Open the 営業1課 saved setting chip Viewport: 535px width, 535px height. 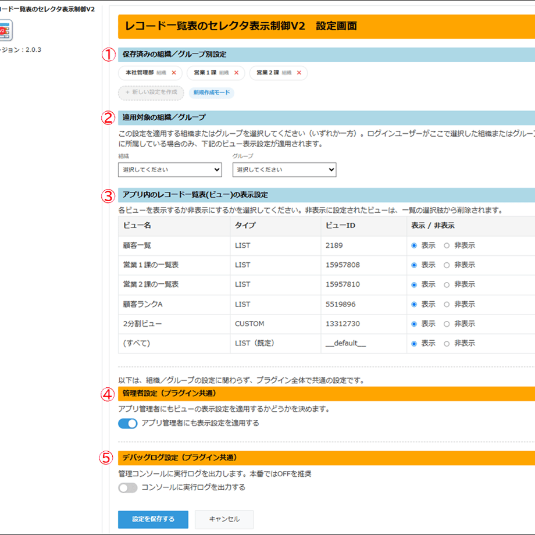click(x=216, y=73)
